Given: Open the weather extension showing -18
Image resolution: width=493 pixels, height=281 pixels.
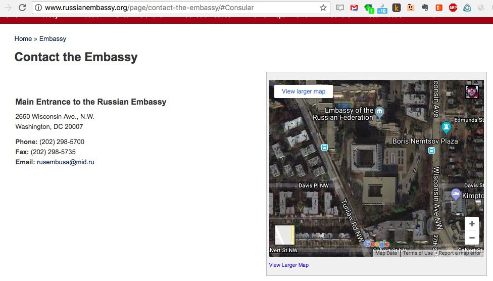Looking at the screenshot, I should [x=382, y=9].
